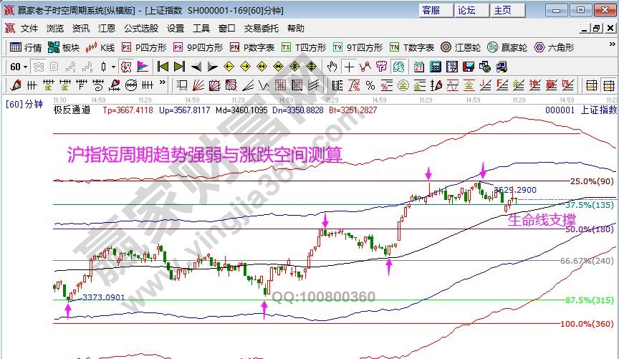Toggle the highlighted red pattern indicator button
Image resolution: width=619 pixels, height=359 pixels.
pos(125,67)
